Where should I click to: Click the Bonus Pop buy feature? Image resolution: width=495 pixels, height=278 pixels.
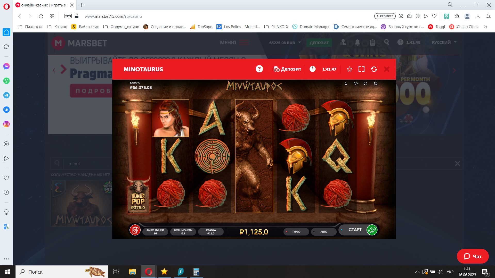tap(138, 195)
